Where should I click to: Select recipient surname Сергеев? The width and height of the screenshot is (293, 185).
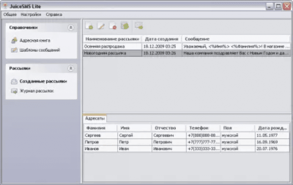click(100, 135)
